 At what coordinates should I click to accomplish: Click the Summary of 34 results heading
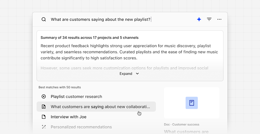click(90, 38)
